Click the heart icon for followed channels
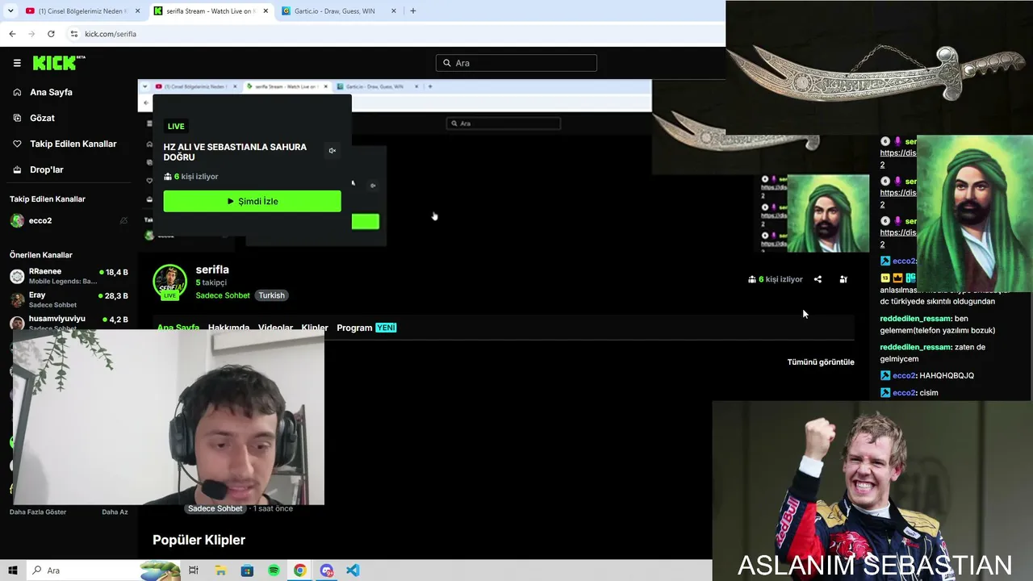This screenshot has width=1033, height=581. click(17, 144)
